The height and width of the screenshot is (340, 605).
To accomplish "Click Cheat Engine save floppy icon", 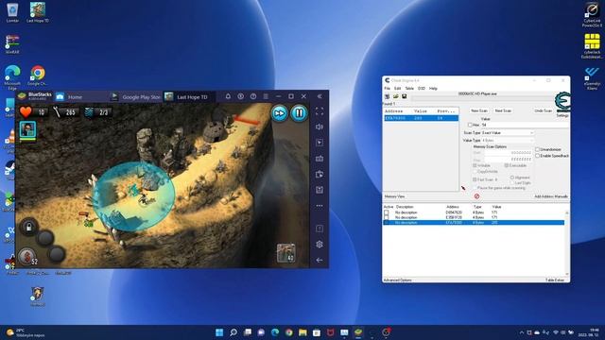I will pyautogui.click(x=404, y=96).
